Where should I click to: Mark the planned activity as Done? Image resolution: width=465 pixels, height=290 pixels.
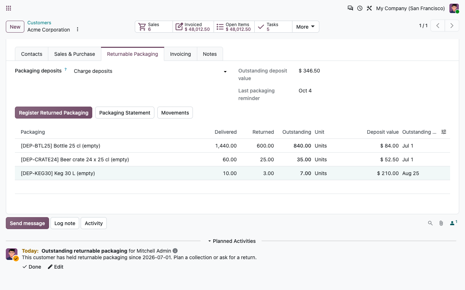32,267
